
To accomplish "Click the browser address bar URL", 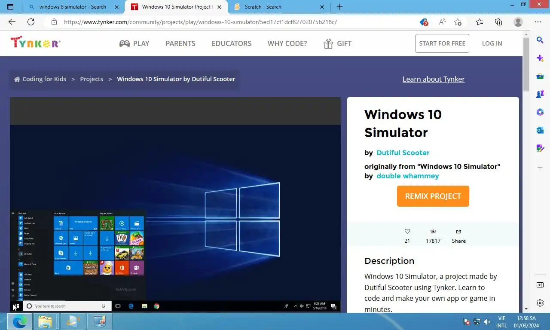I will tap(200, 22).
